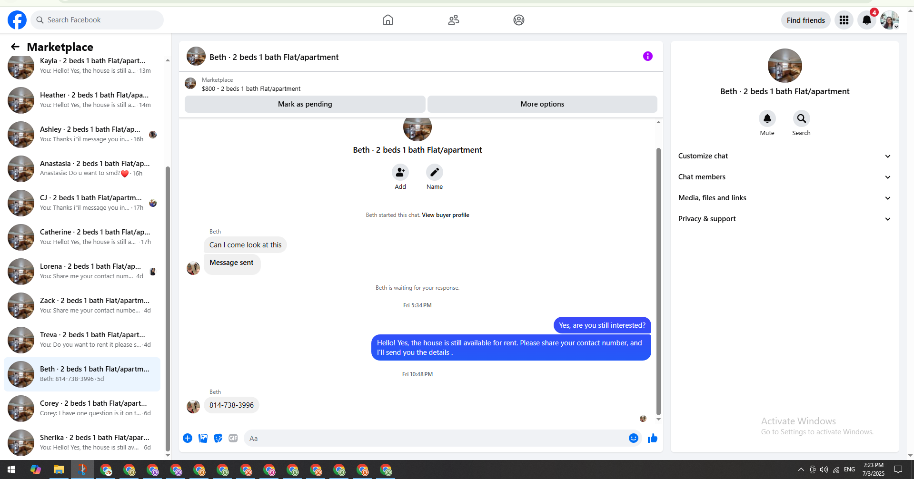
Task: Open the Windows Start menu
Action: click(x=11, y=469)
